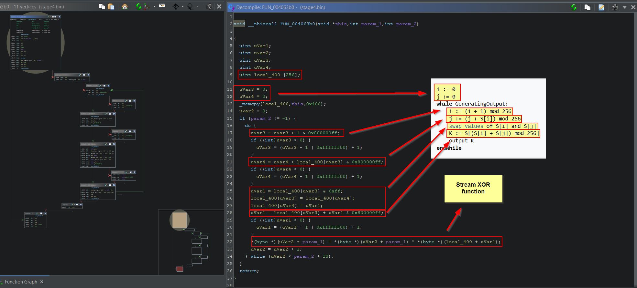
Task: Click the block focus mode icon
Action: click(190, 6)
